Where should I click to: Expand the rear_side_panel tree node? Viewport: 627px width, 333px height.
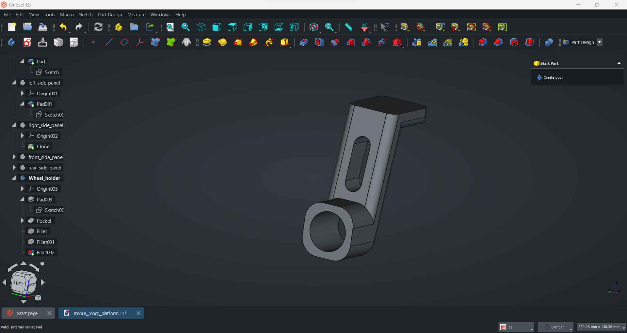coord(14,167)
